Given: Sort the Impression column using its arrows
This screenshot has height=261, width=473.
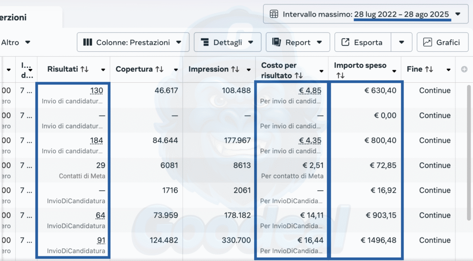Looking at the screenshot, I should [236, 69].
